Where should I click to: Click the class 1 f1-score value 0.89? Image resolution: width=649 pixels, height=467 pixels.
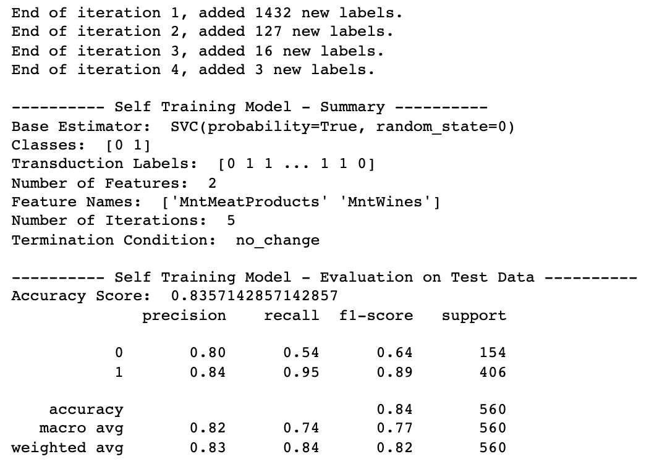[x=394, y=372]
